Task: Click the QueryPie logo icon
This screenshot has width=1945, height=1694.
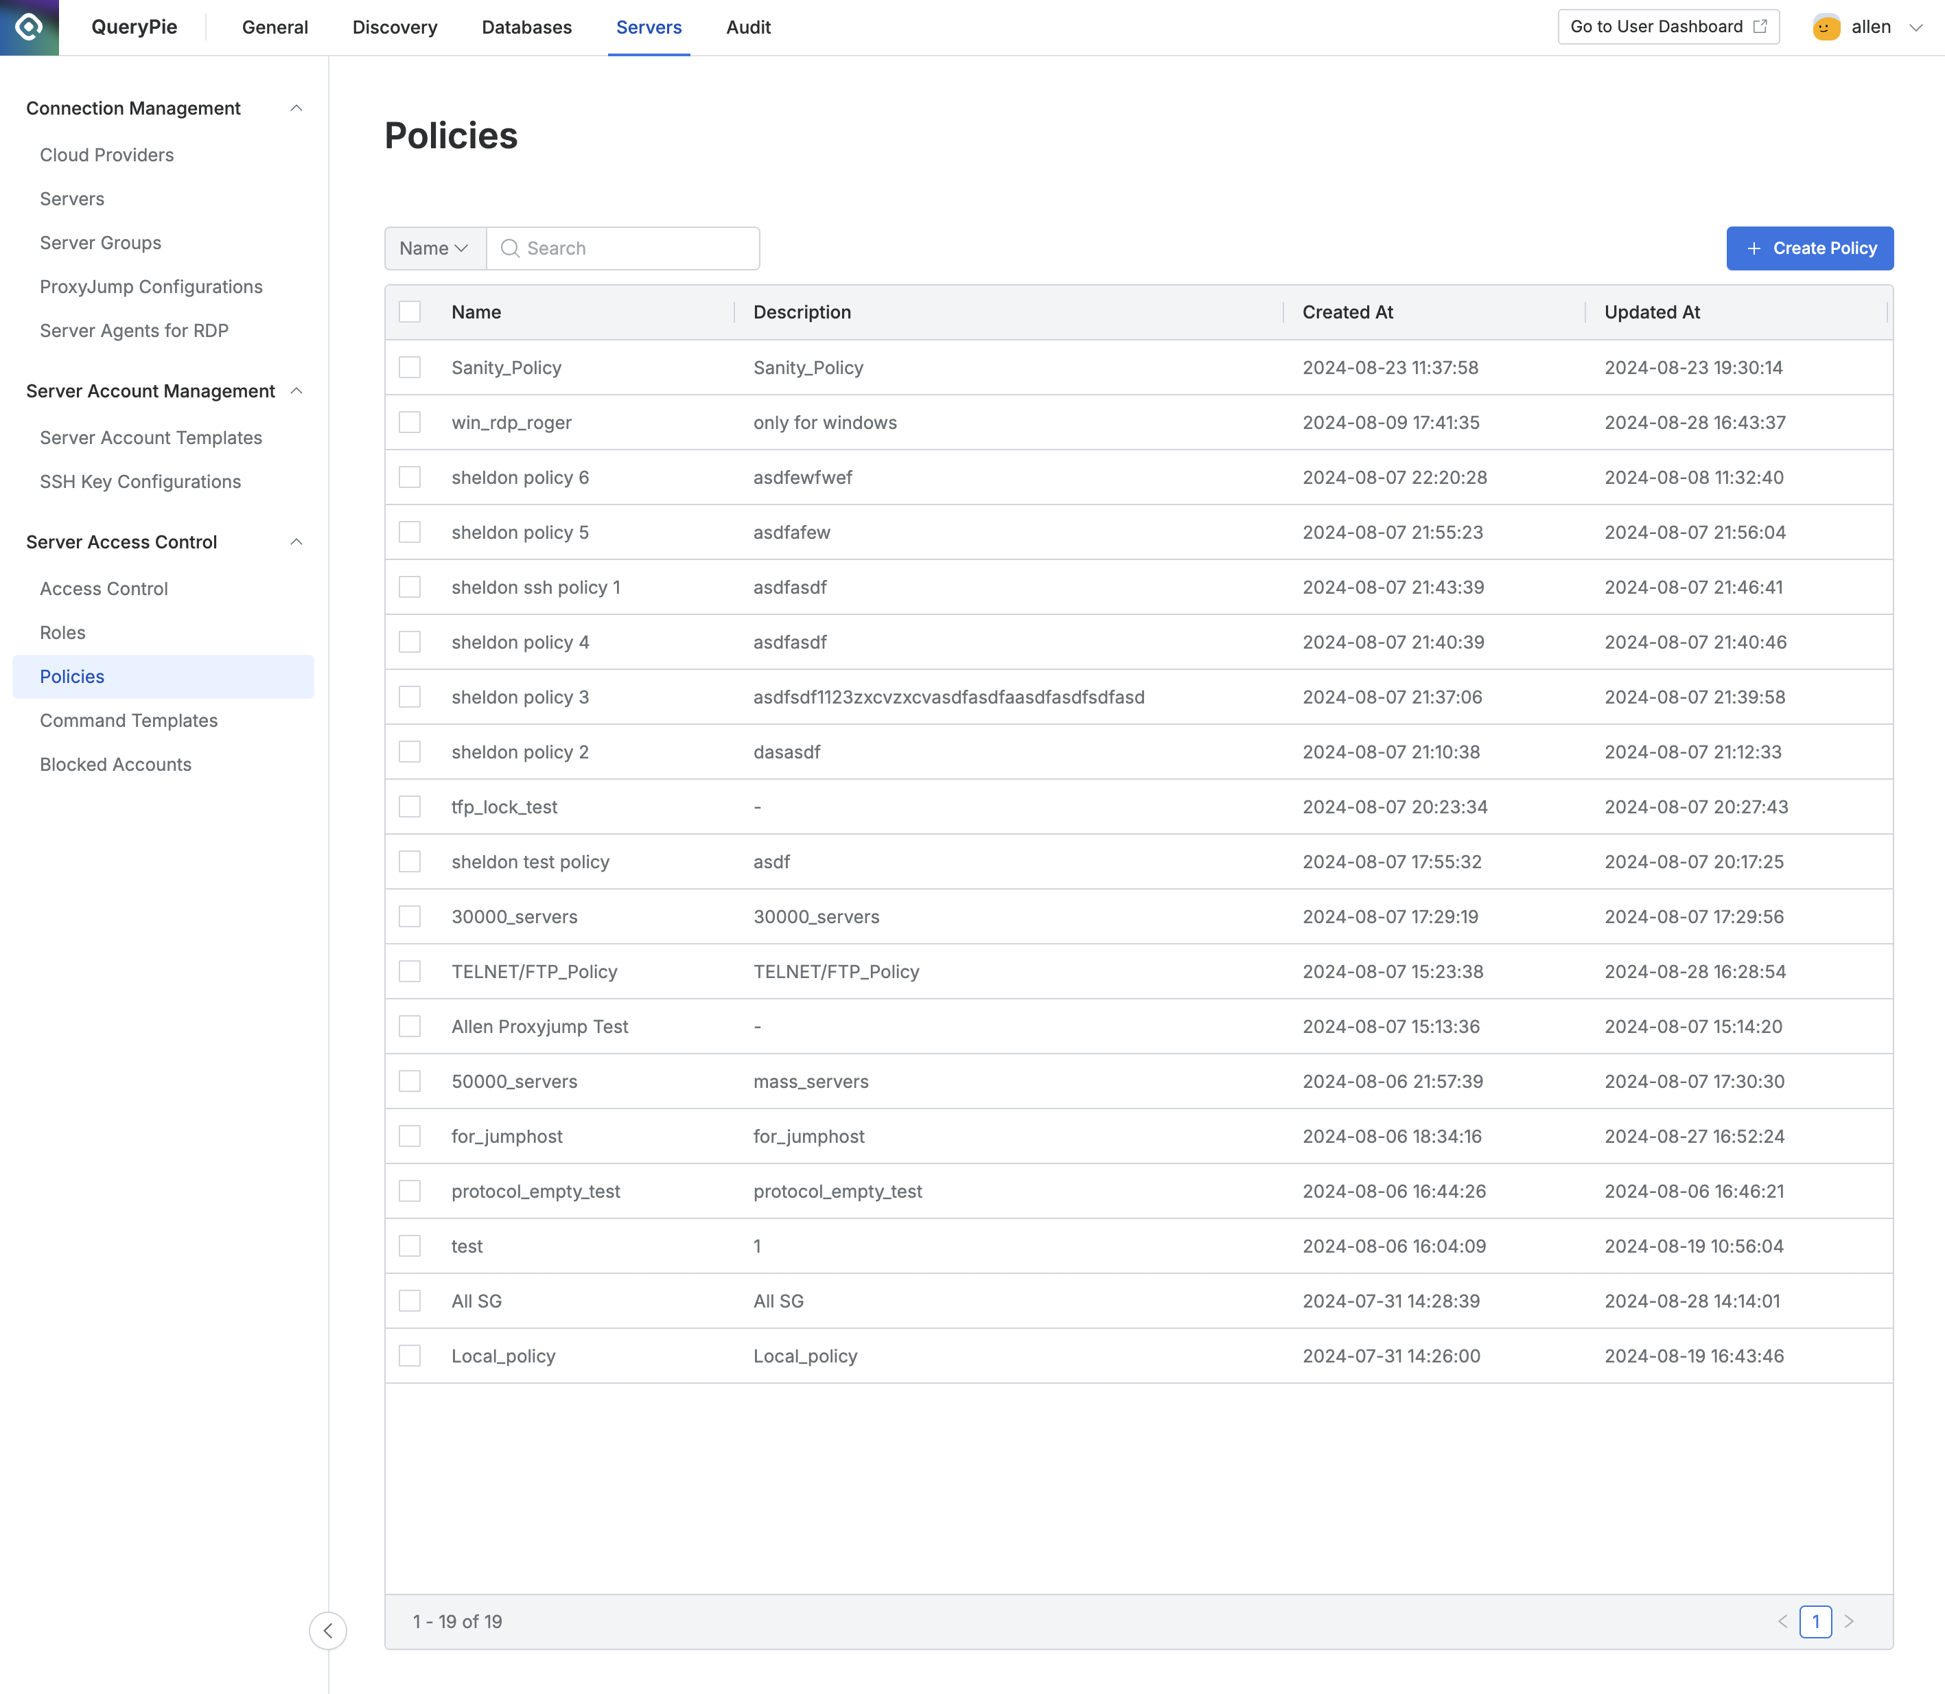Action: click(x=30, y=27)
